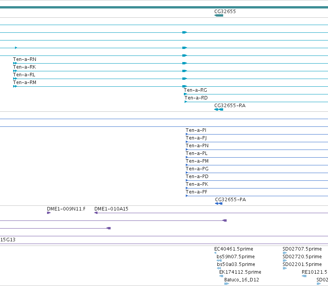Click the CG32655 gene label
The image size is (328, 286).
point(225,12)
